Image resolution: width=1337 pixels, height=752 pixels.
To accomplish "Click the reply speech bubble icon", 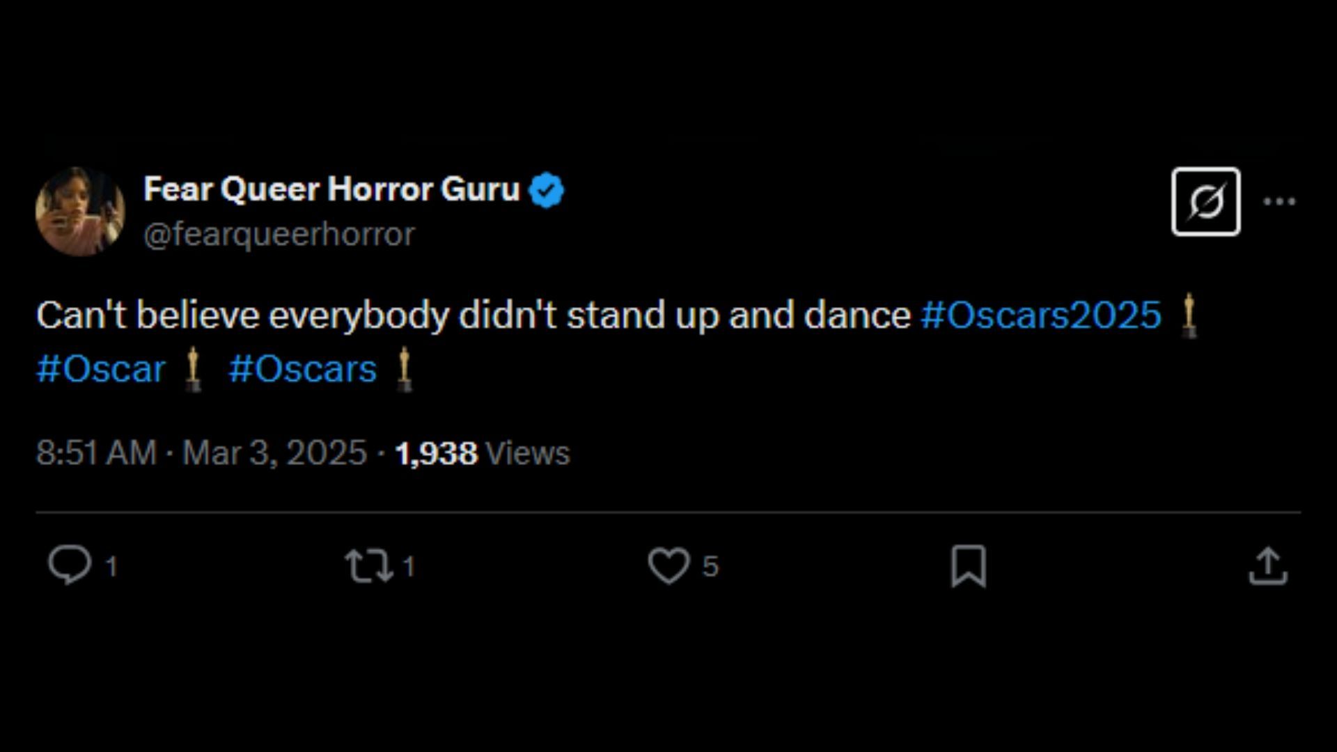I will coord(70,565).
